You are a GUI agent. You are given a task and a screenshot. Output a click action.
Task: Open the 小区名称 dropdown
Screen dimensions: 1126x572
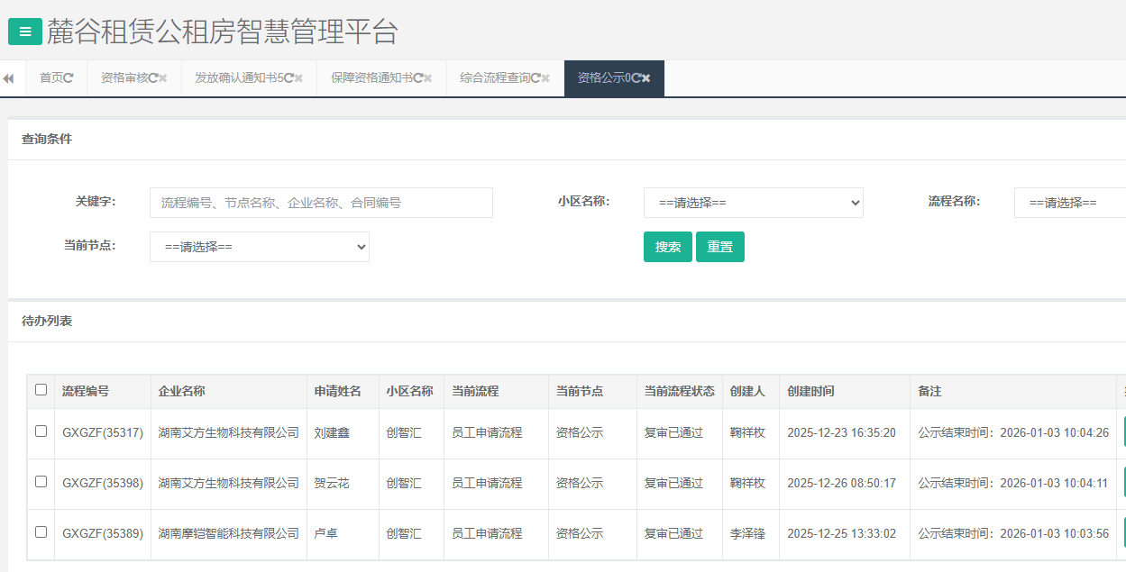753,203
